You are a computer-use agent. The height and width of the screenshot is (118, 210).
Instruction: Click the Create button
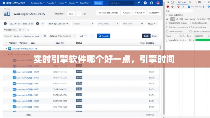(x=98, y=3)
